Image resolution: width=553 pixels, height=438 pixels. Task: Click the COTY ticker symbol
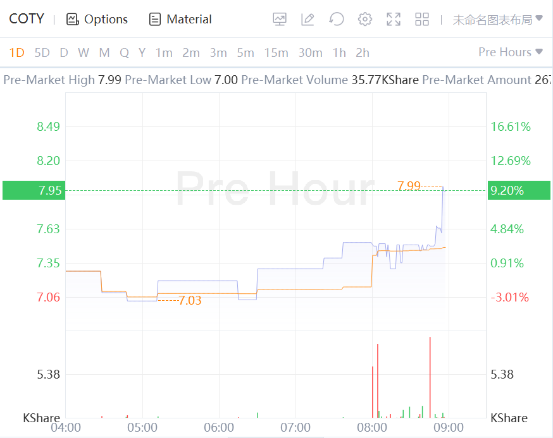click(27, 19)
